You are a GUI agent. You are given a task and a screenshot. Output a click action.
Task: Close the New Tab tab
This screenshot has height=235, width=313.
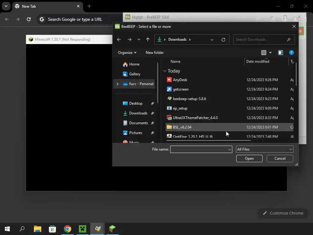78,6
